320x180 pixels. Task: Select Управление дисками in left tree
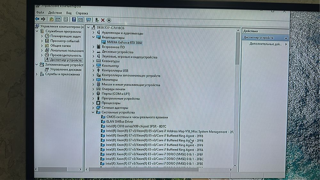66,70
